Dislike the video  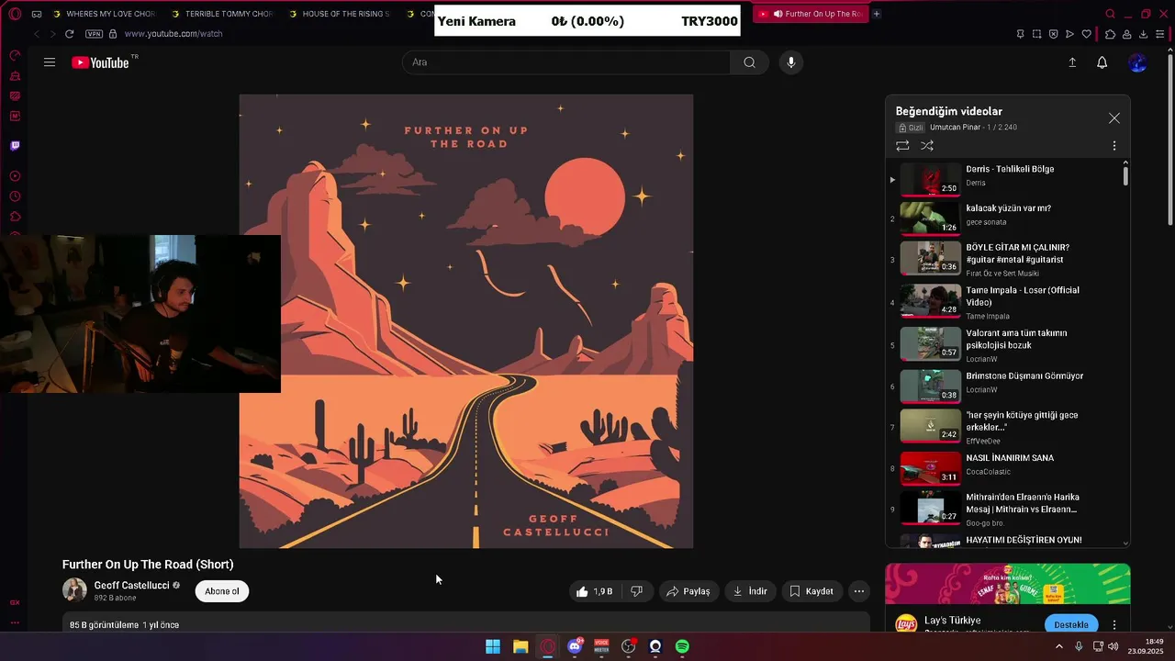636,591
